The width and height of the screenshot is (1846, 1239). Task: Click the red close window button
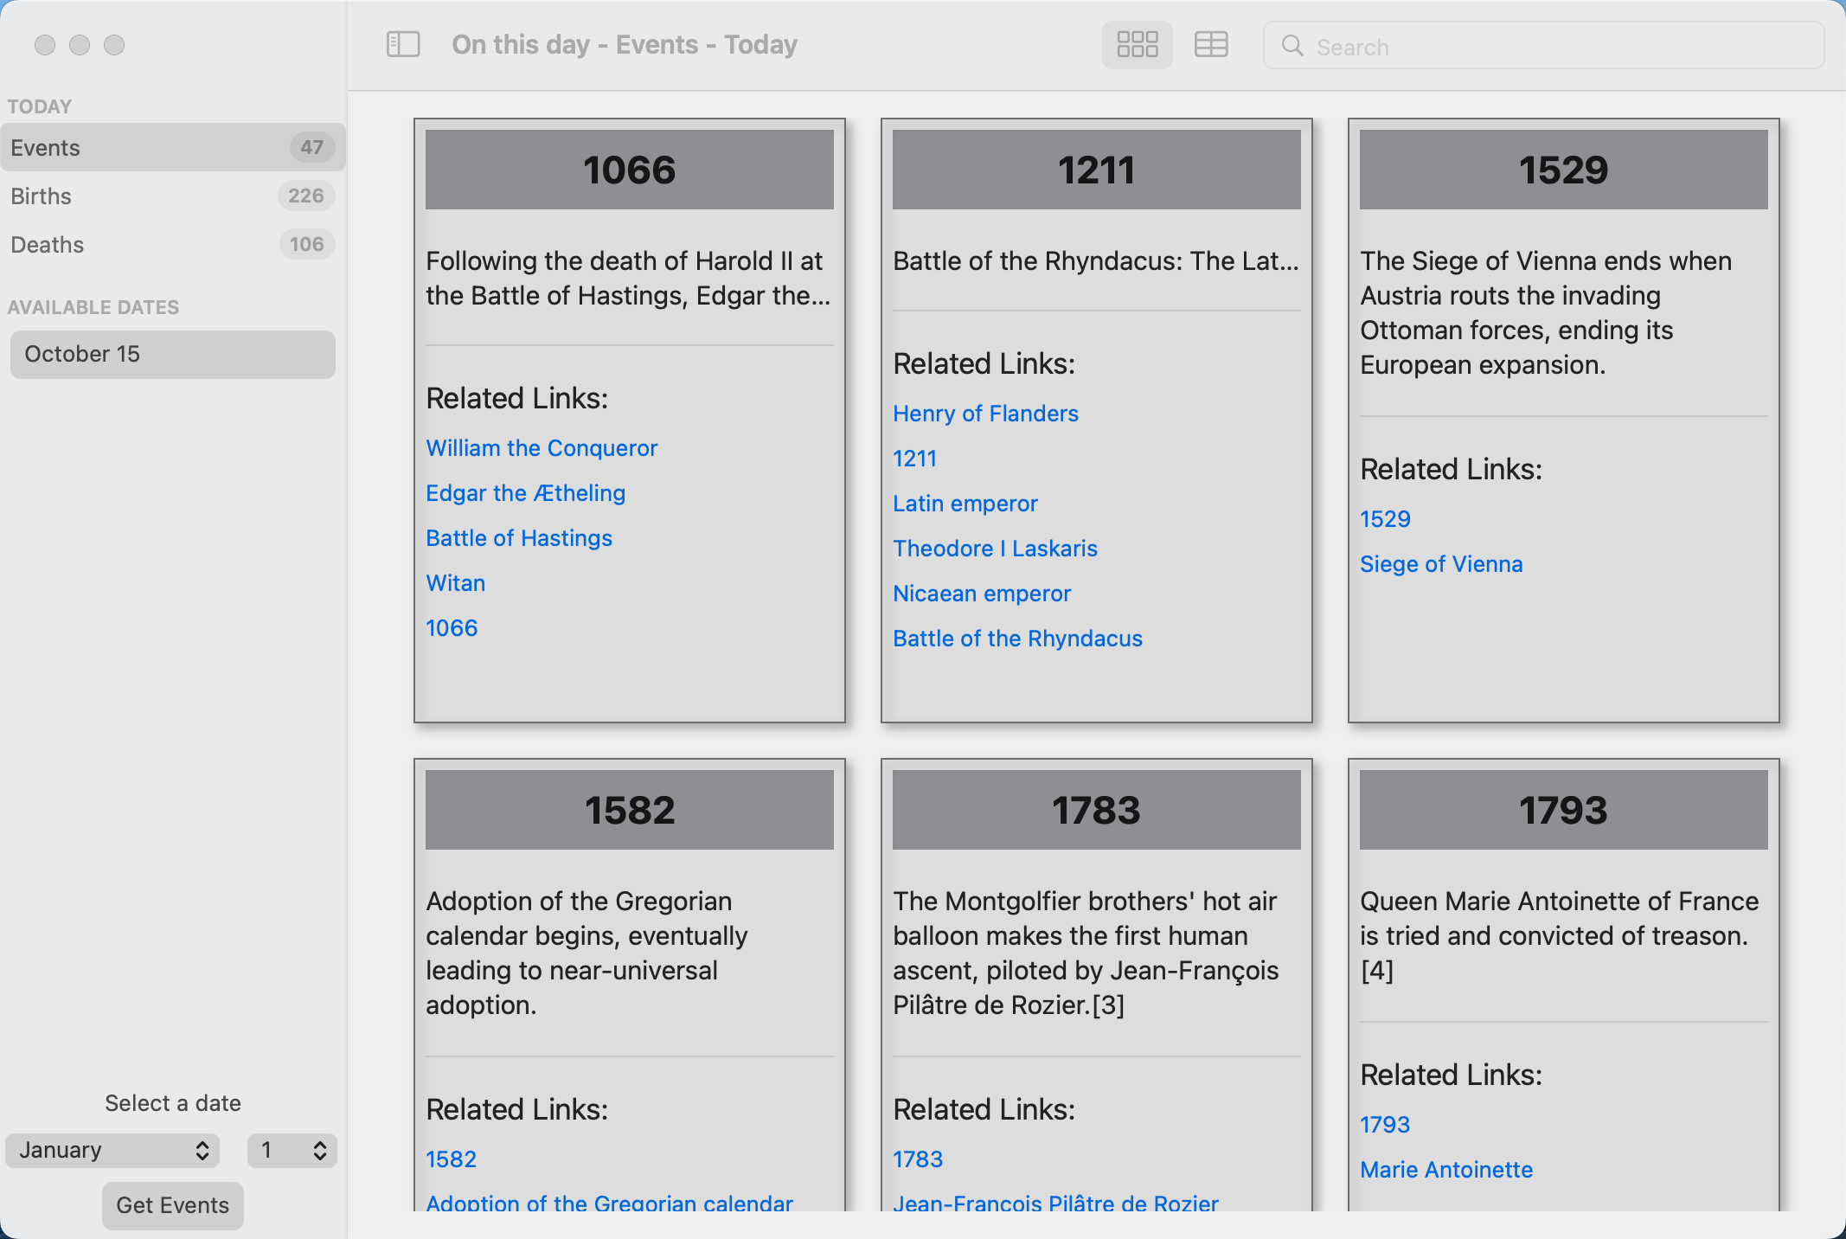[45, 44]
